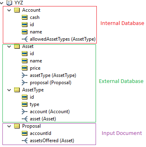Select the name attribute under Asset

[x=36, y=61]
